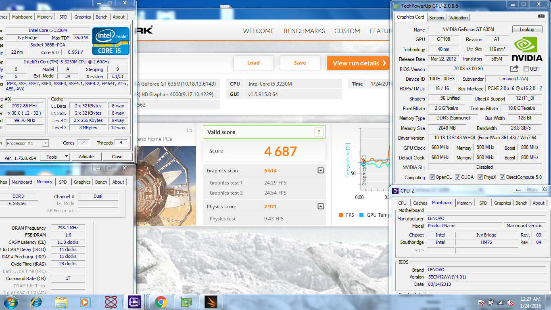Switch to the Validation tab in GPU-Z
Viewport: 551px width, 310px height.
pos(459,17)
